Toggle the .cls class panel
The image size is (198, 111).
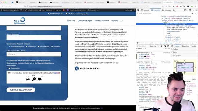coord(155,46)
